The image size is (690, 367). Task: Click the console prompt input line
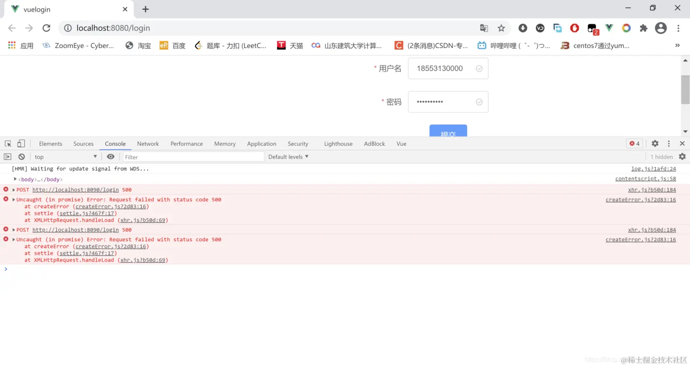(345, 269)
